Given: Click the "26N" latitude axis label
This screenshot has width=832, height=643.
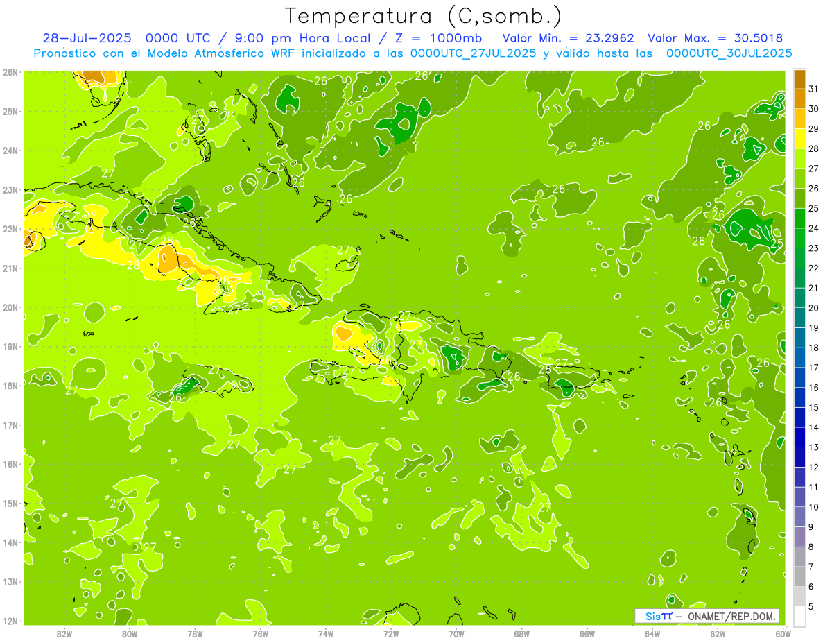Looking at the screenshot, I should [10, 71].
